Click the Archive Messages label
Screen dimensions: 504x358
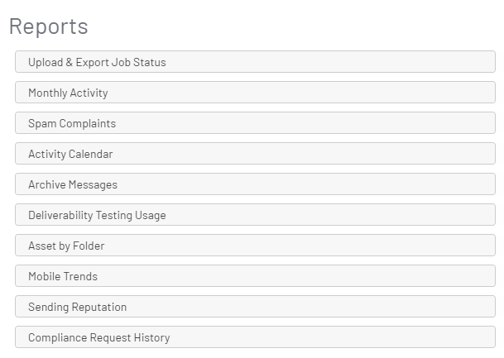[73, 184]
